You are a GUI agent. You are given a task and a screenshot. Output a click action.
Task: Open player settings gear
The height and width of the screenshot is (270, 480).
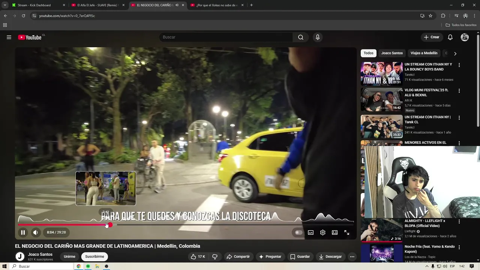322,232
